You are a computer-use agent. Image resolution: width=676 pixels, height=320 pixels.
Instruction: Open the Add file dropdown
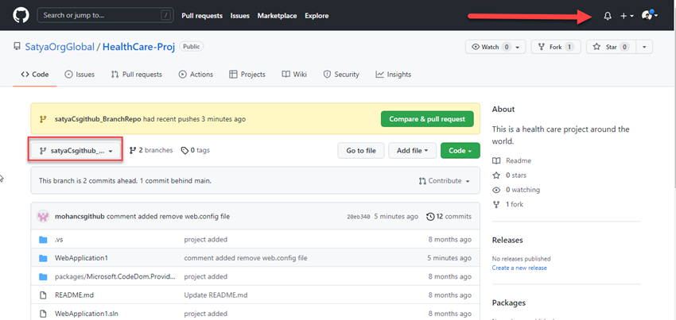[412, 151]
